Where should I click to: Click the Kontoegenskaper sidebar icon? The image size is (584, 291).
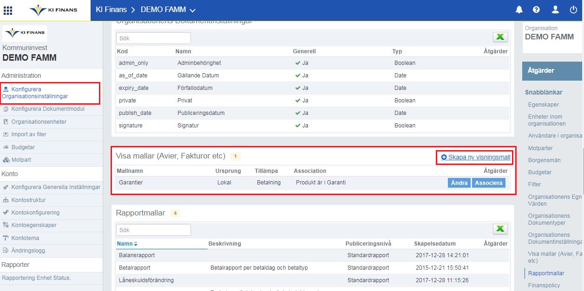7,225
